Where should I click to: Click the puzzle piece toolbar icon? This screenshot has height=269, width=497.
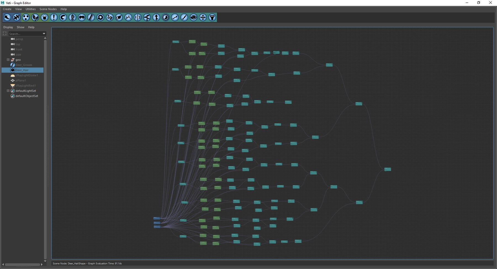tap(17, 17)
